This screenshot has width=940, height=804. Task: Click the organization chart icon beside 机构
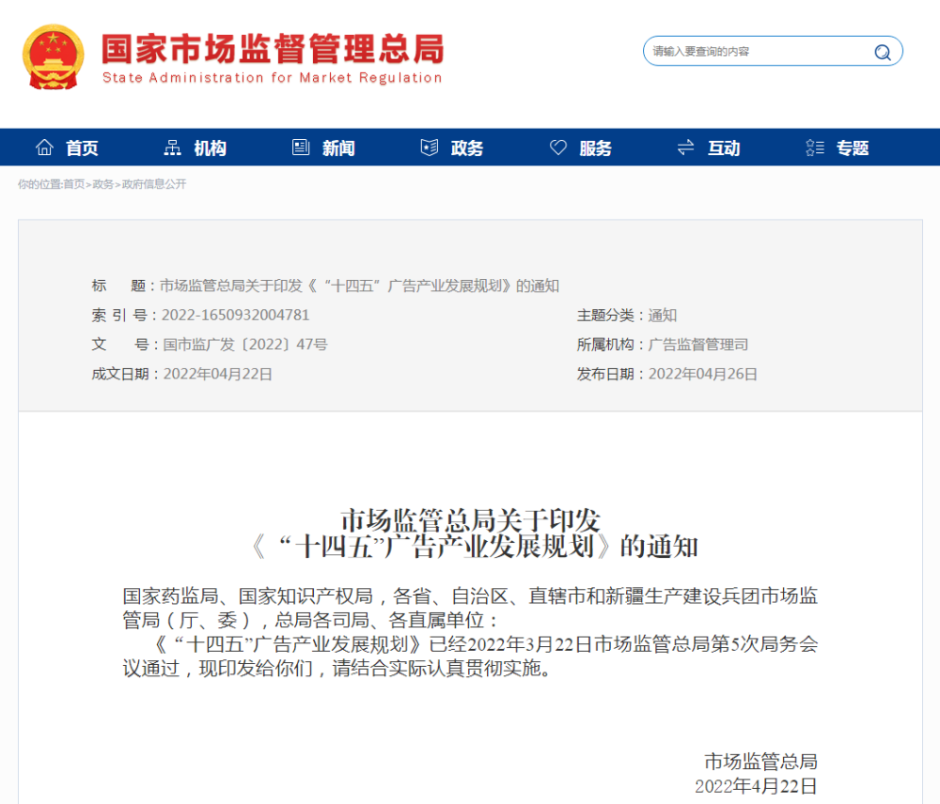pos(172,147)
